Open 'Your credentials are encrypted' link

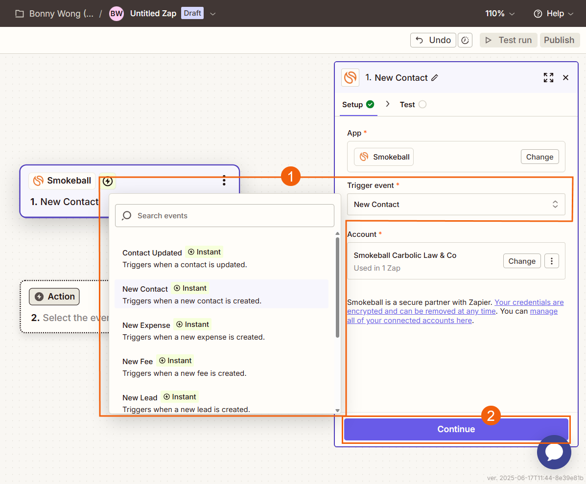coord(455,307)
